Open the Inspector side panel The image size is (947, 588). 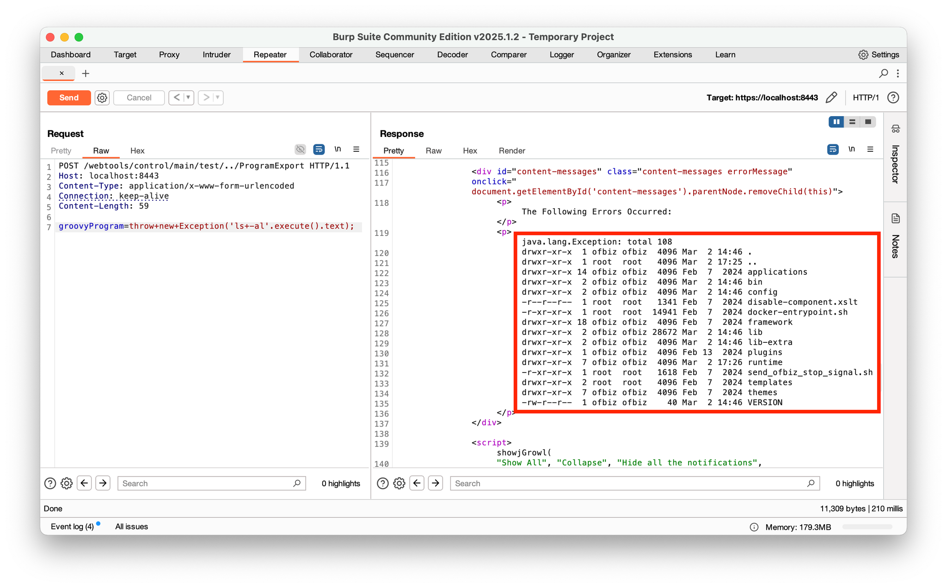[x=895, y=155]
